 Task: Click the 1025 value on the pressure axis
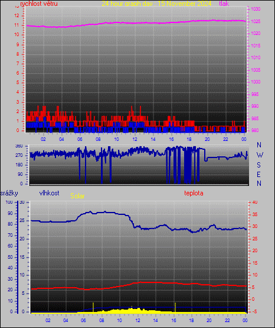click(256, 21)
